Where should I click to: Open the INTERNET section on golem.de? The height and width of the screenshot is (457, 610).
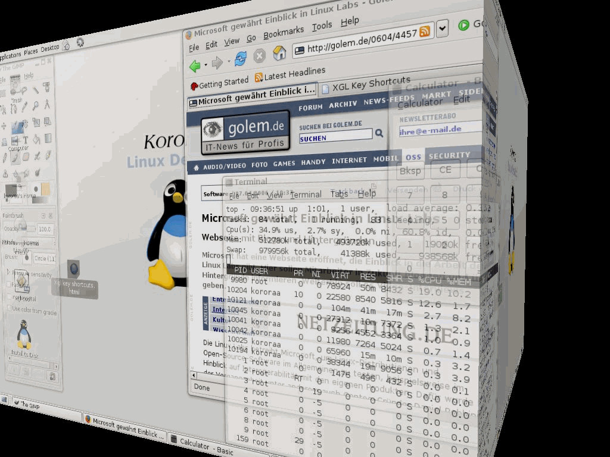[349, 160]
